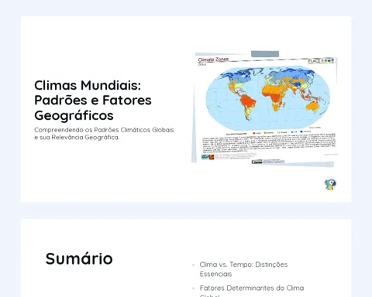The width and height of the screenshot is (372, 297).
Task: Click the orange logo beside the blue publisher logo
Action: 212,157
